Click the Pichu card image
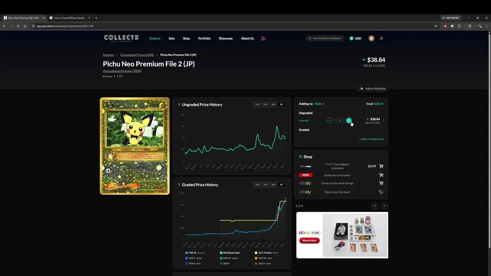This screenshot has width=491, height=276. click(135, 146)
